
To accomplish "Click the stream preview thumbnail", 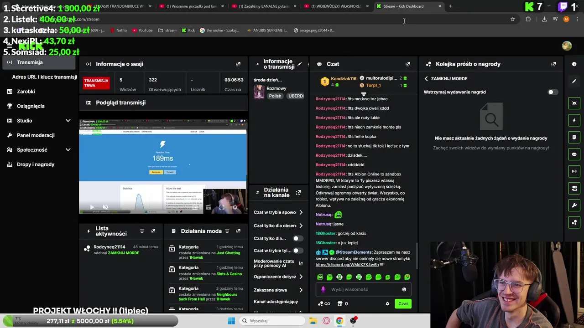I will [x=163, y=167].
